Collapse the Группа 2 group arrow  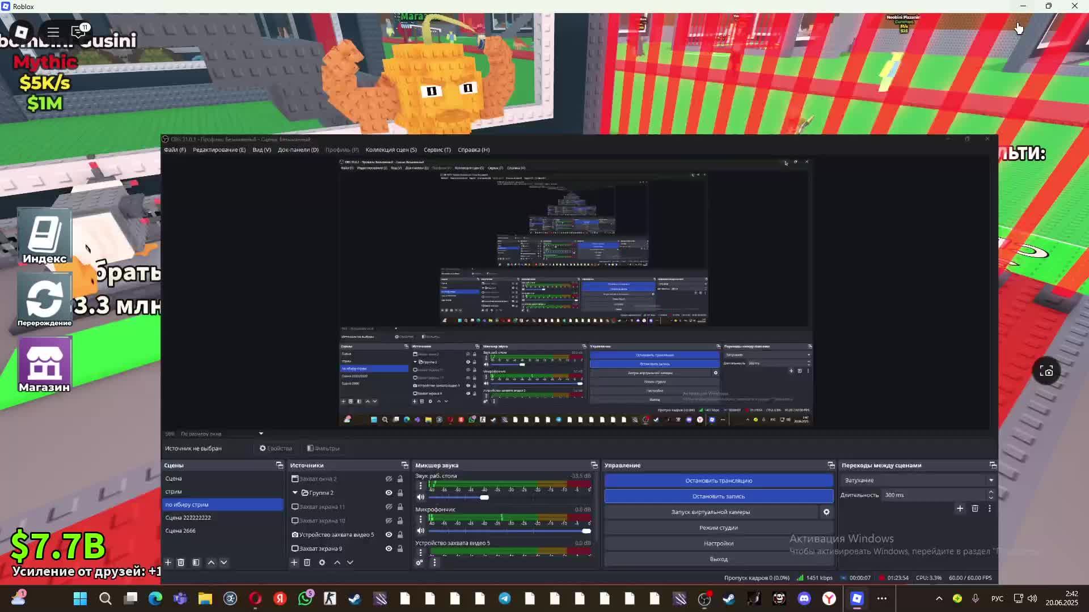295,492
